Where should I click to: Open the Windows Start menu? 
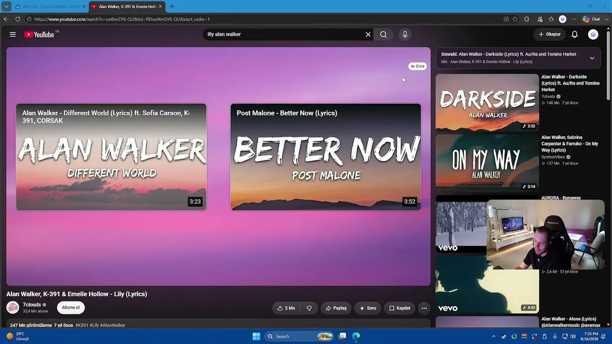[x=256, y=336]
